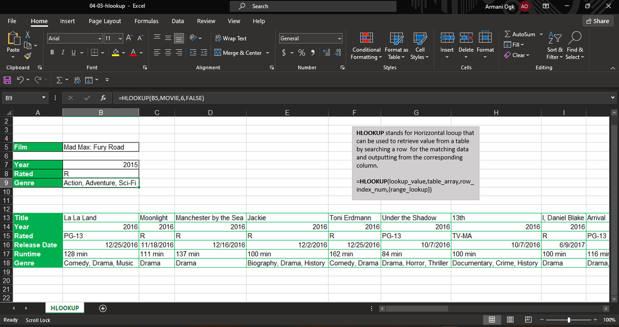Open Format as Table dropdown
Image resolution: width=619 pixels, height=327 pixels.
click(x=397, y=45)
